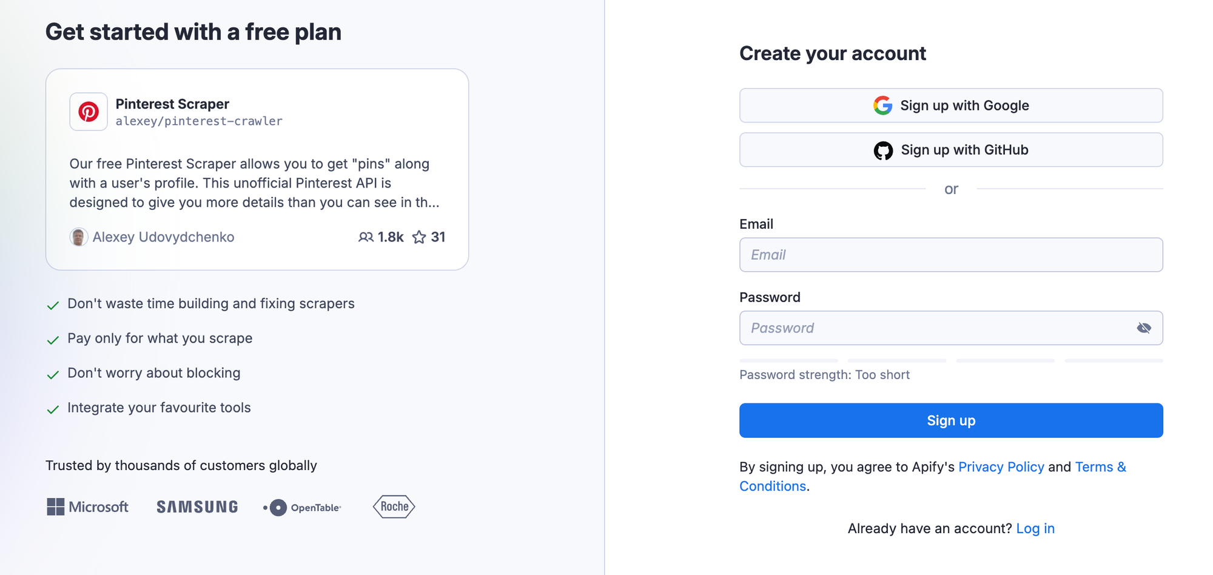Click inside the Email input field
Viewport: 1213px width, 575px height.
click(x=951, y=255)
